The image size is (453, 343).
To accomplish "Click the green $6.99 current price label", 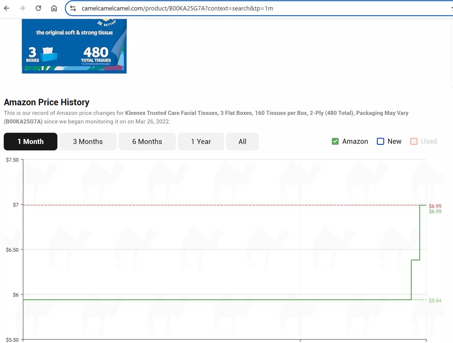I will click(435, 212).
